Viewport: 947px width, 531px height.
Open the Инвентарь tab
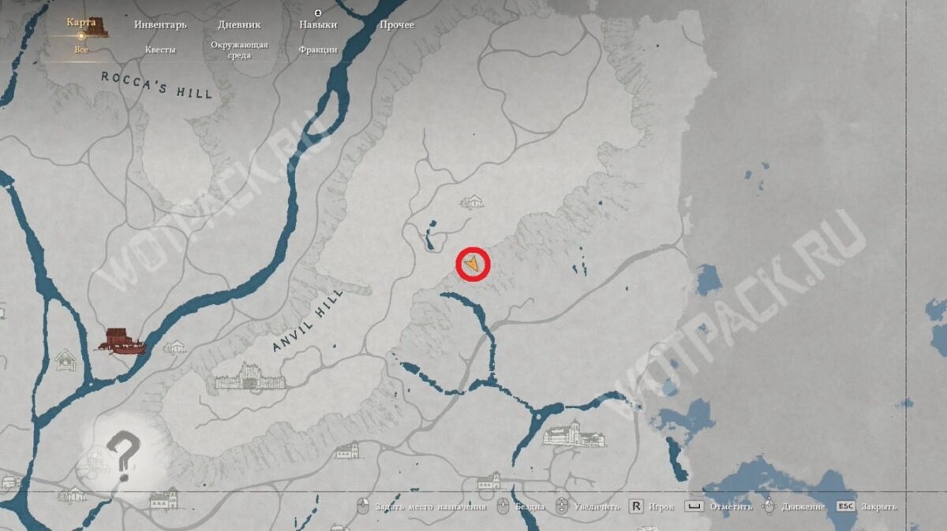point(160,24)
